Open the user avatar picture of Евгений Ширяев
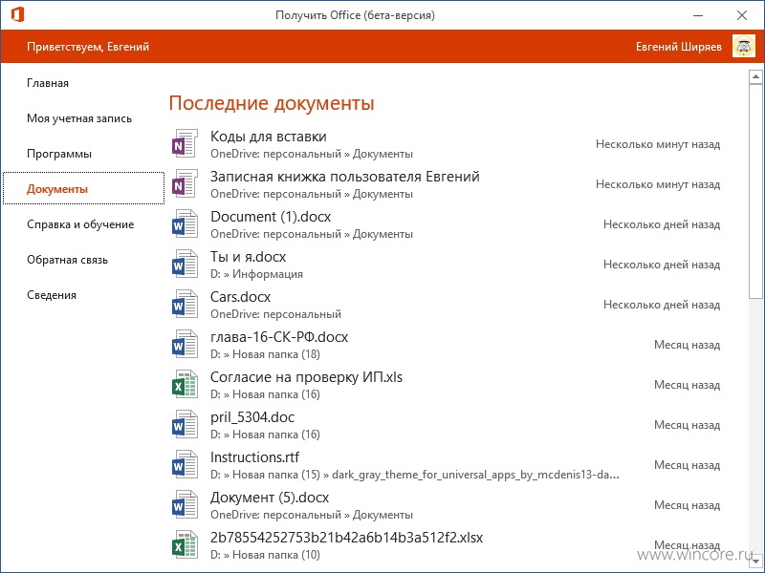The width and height of the screenshot is (765, 573). coord(744,46)
